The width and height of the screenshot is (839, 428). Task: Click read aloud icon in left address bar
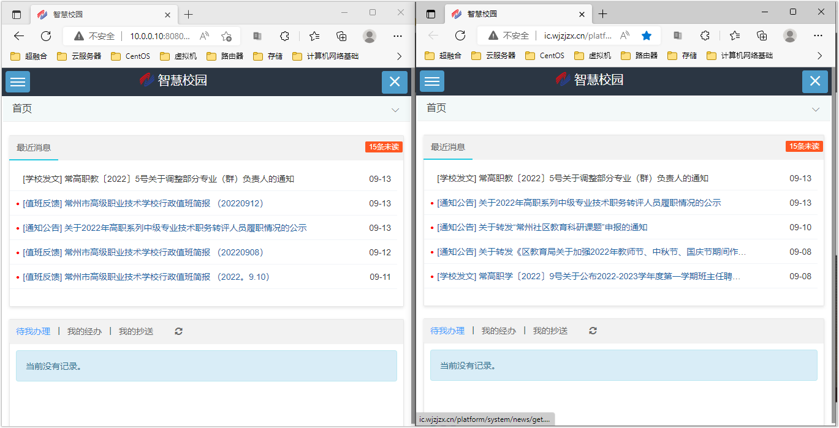[205, 36]
